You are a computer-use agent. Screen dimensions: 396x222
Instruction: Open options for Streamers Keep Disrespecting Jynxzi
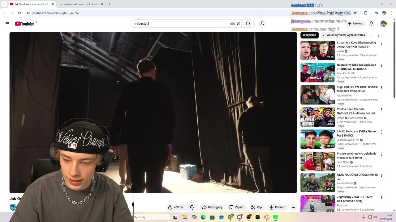pyautogui.click(x=382, y=43)
